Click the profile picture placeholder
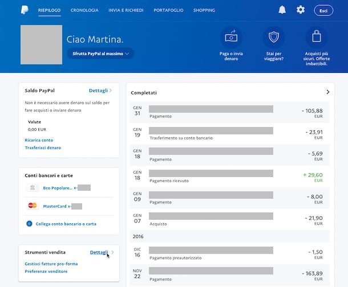Screen dimensions: 348x287 click(x=41, y=45)
